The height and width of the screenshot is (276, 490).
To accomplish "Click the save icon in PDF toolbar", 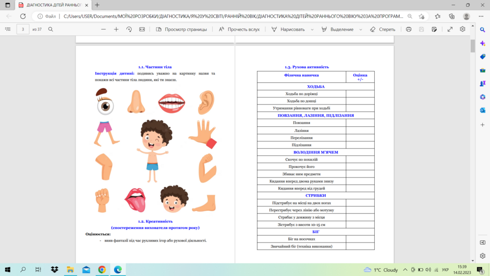I will [x=421, y=29].
